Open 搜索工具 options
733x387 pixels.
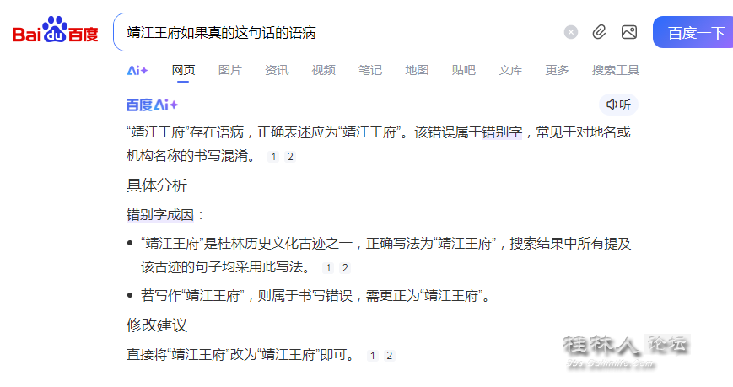click(615, 70)
